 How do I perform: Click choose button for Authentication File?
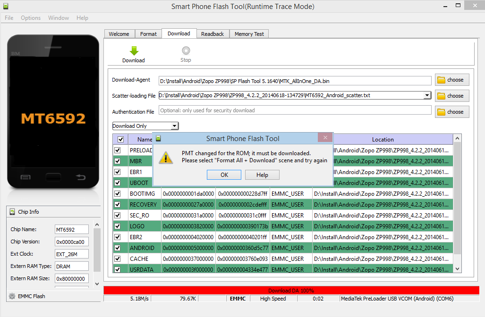(452, 112)
